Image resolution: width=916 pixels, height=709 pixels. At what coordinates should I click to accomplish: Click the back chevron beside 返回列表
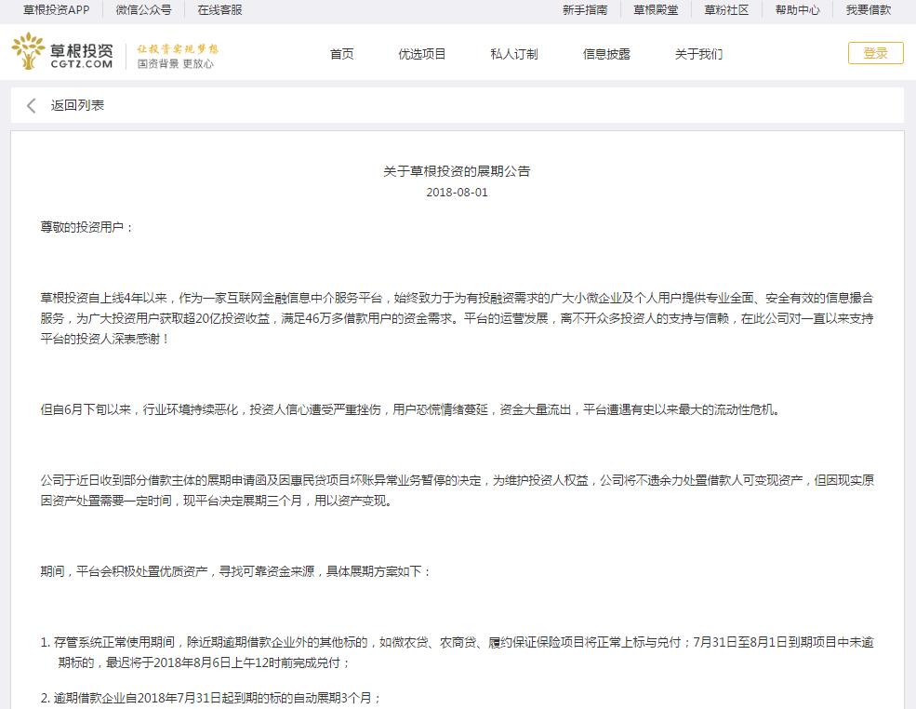point(30,106)
